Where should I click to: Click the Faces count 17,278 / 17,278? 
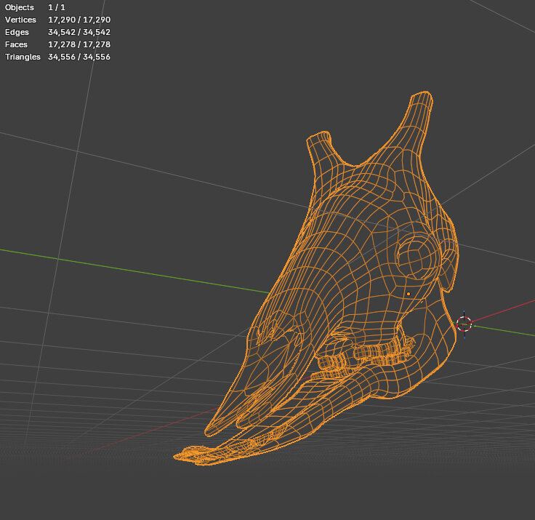79,44
